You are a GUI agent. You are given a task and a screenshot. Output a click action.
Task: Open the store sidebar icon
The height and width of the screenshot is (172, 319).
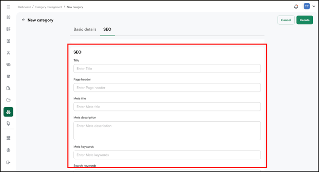pos(9,138)
